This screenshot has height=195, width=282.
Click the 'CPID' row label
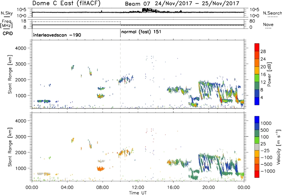click(8, 33)
